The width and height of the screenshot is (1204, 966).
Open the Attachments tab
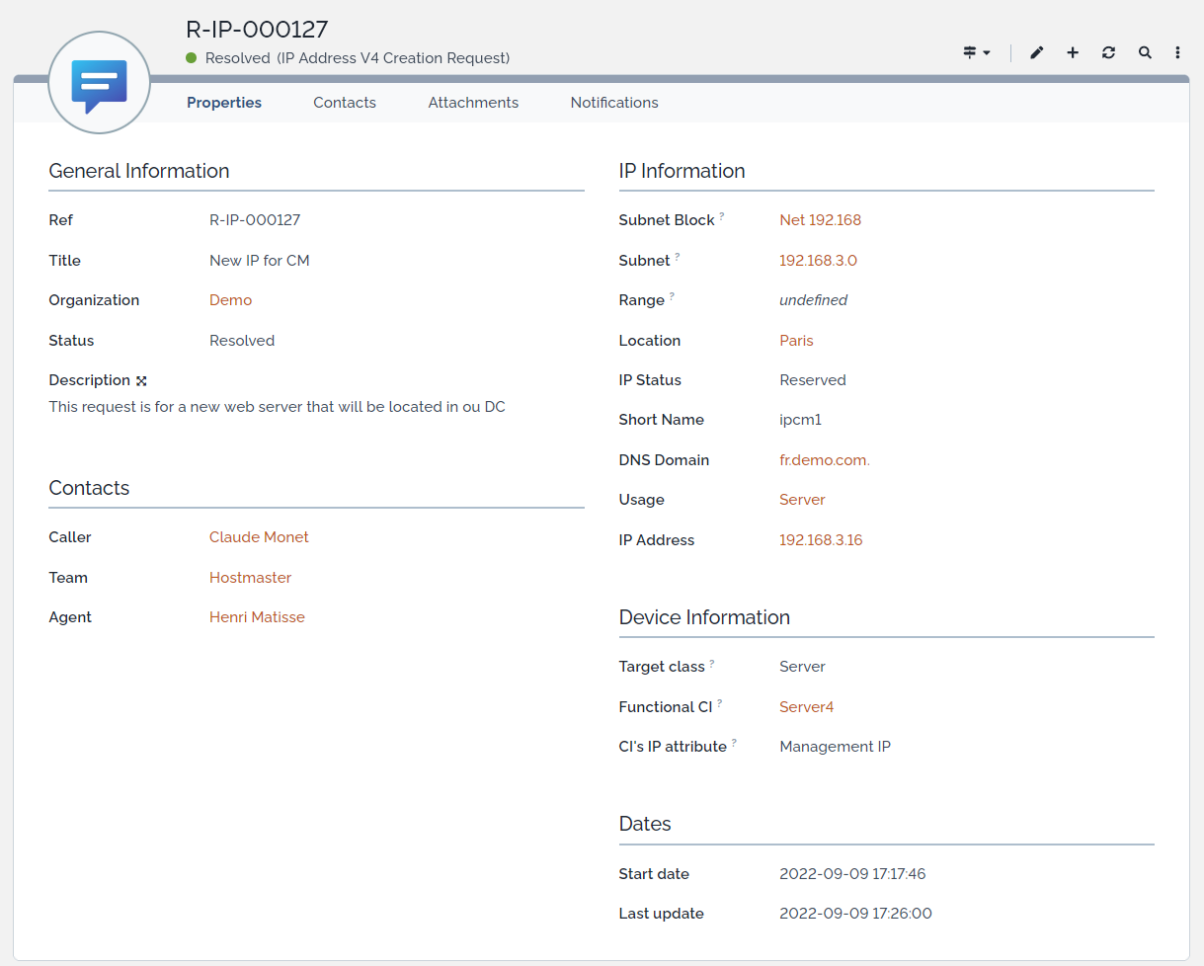(473, 103)
